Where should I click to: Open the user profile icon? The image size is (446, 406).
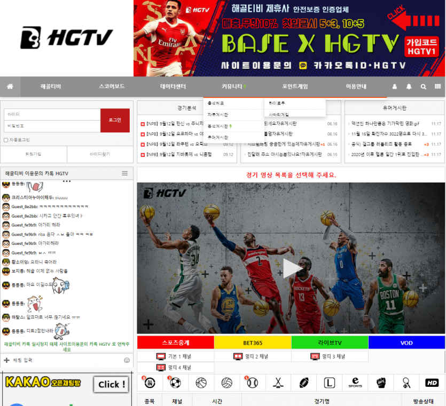tap(395, 86)
